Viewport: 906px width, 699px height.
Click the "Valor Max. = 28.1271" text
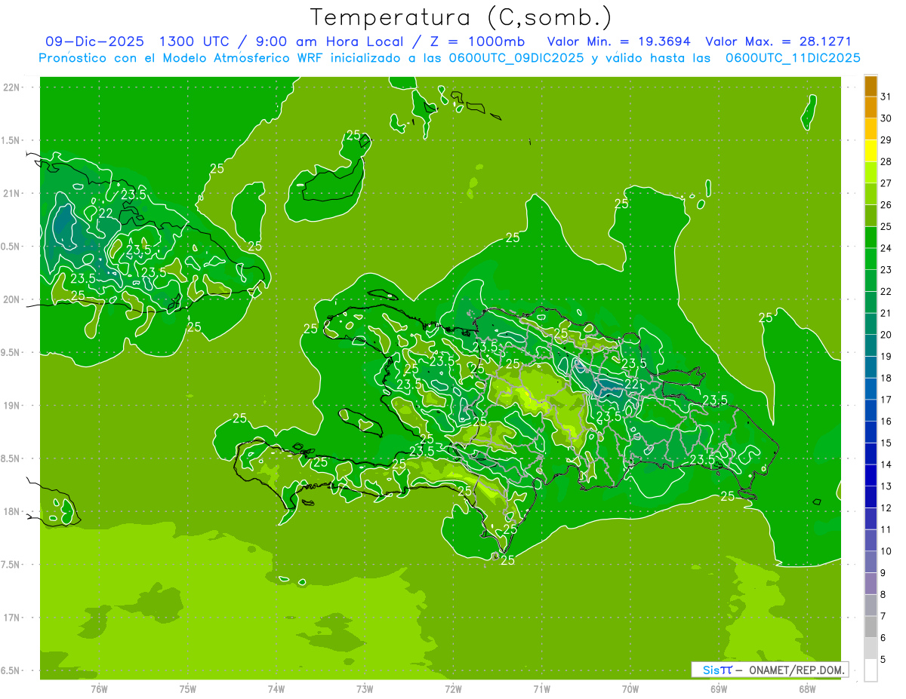pyautogui.click(x=778, y=41)
